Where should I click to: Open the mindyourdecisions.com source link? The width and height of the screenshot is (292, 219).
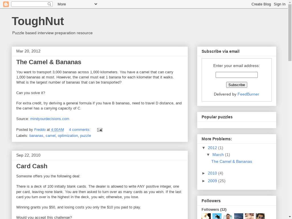pyautogui.click(x=50, y=119)
